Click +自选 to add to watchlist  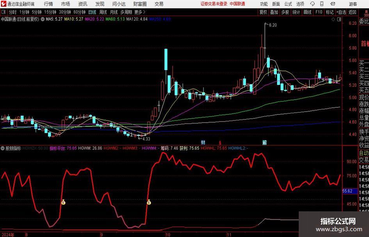[x=341, y=12]
